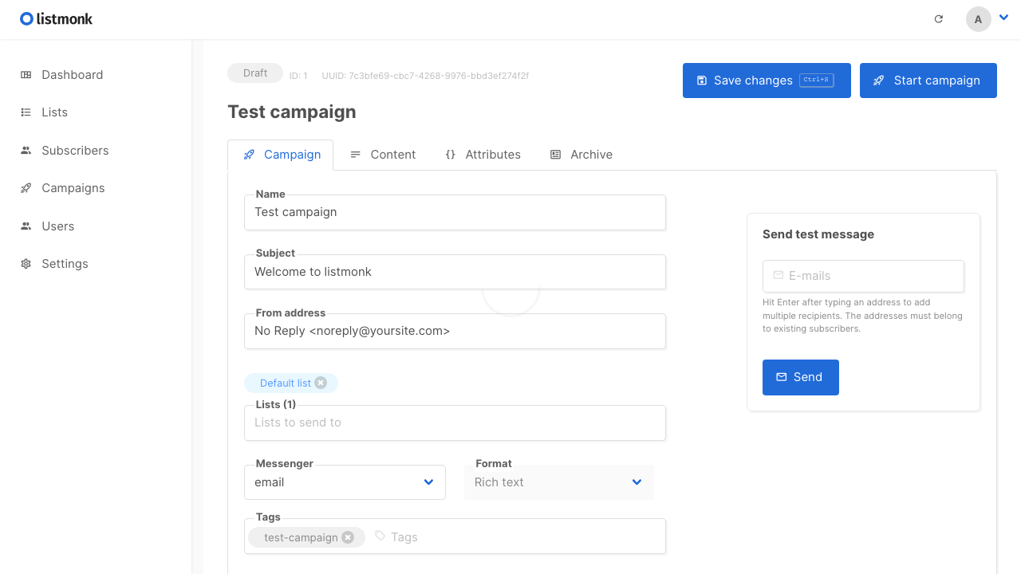Click Start campaign button
Viewport: 1021px width, 574px height.
point(928,81)
